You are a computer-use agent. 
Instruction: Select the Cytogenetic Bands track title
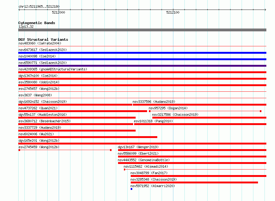pyautogui.click(x=37, y=23)
